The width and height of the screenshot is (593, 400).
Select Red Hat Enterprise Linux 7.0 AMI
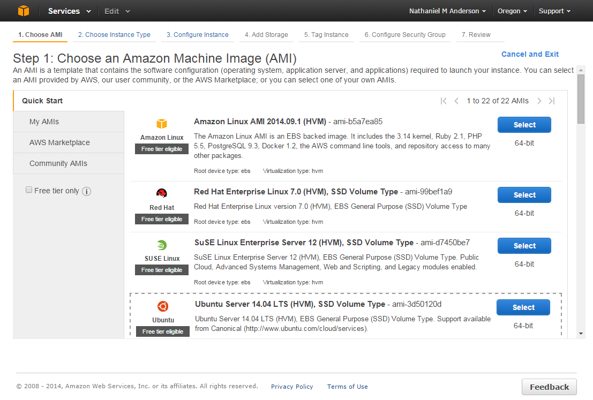tap(524, 195)
